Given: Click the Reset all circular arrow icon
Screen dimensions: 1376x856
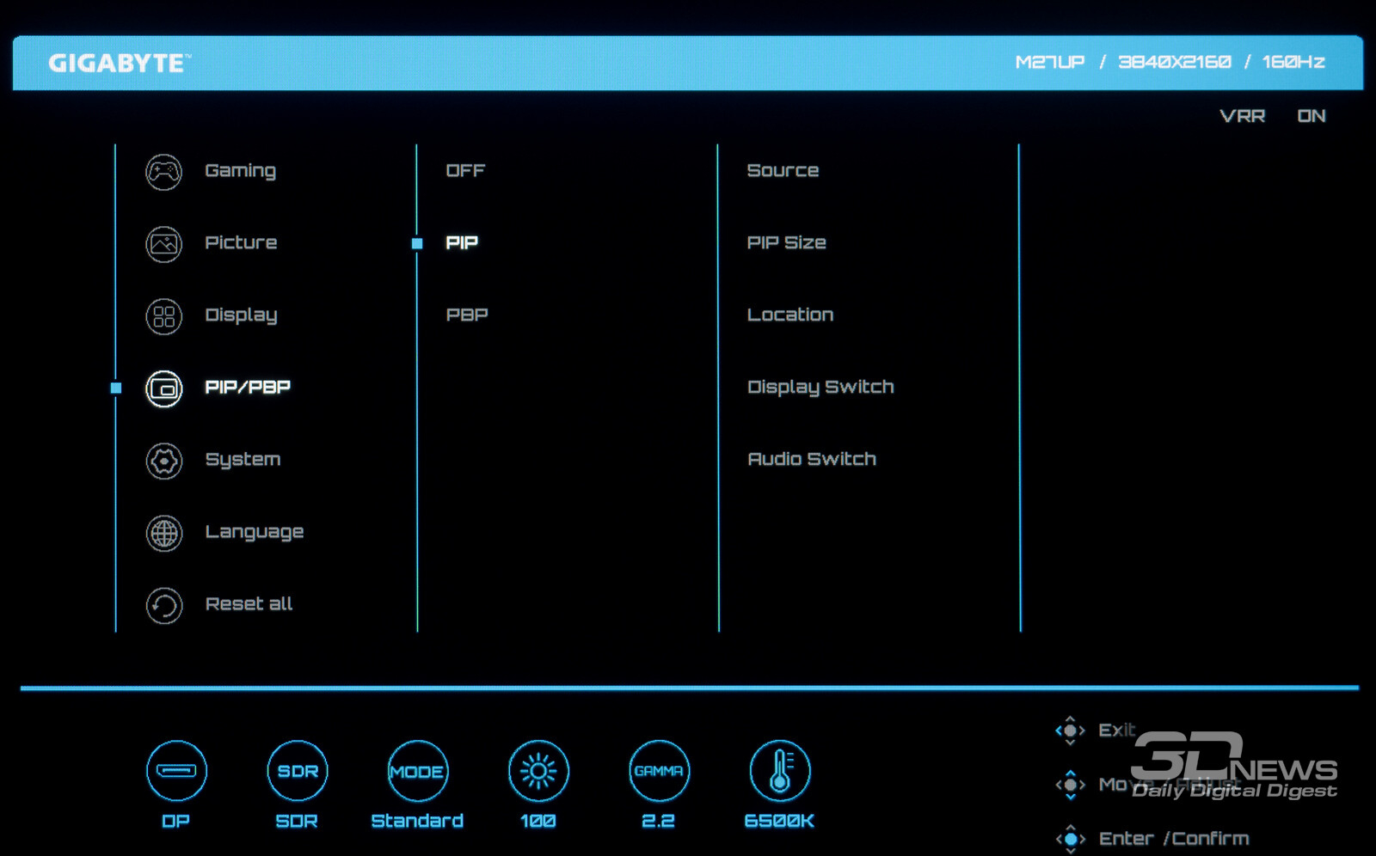Looking at the screenshot, I should pos(163,605).
